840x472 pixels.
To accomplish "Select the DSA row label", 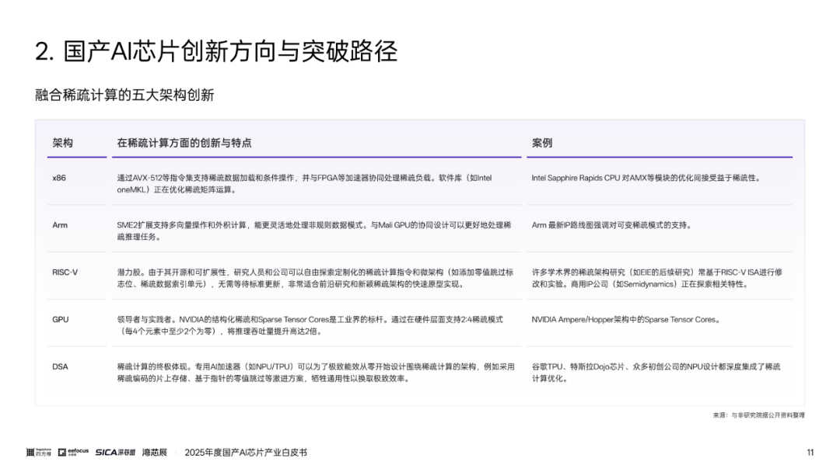I will click(x=60, y=366).
